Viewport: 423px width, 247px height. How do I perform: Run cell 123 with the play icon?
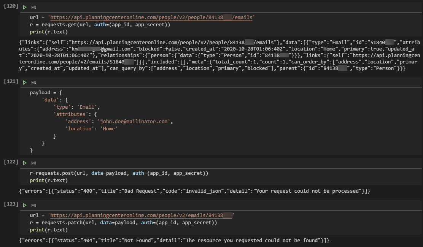pyautogui.click(x=25, y=205)
